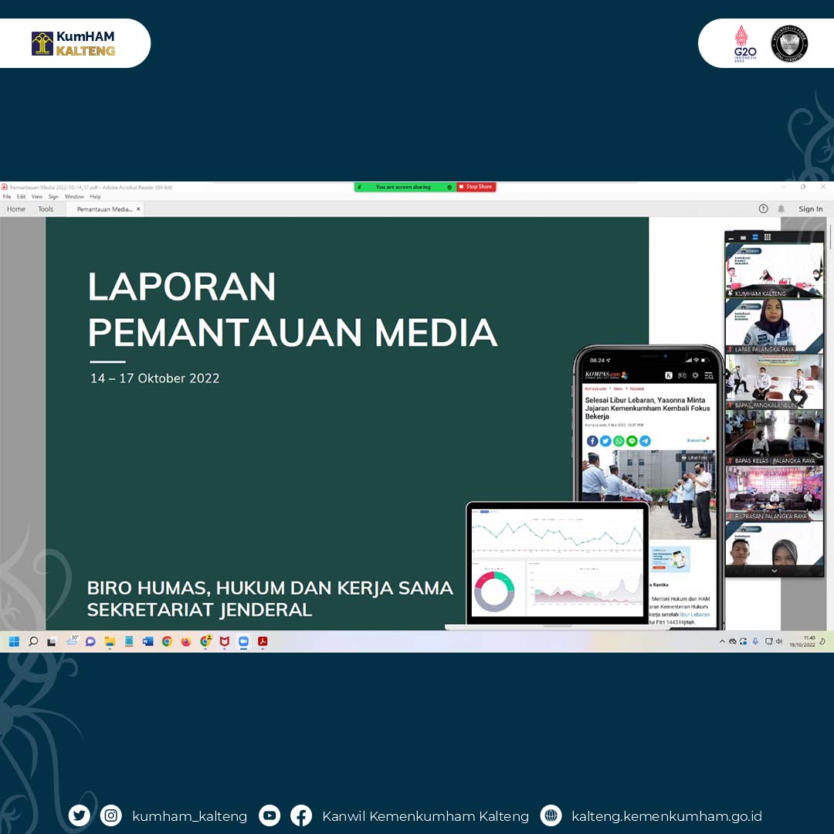Launch Firefox from the taskbar
The height and width of the screenshot is (834, 834).
(186, 641)
